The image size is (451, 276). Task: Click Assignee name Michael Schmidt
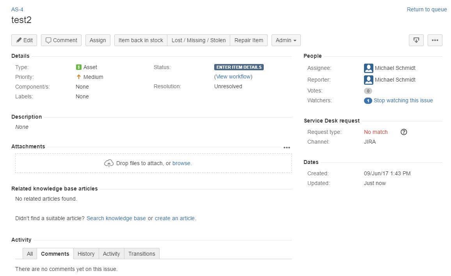[395, 68]
